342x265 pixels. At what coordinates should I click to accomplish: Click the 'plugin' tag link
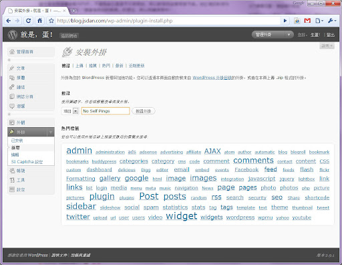(x=102, y=197)
